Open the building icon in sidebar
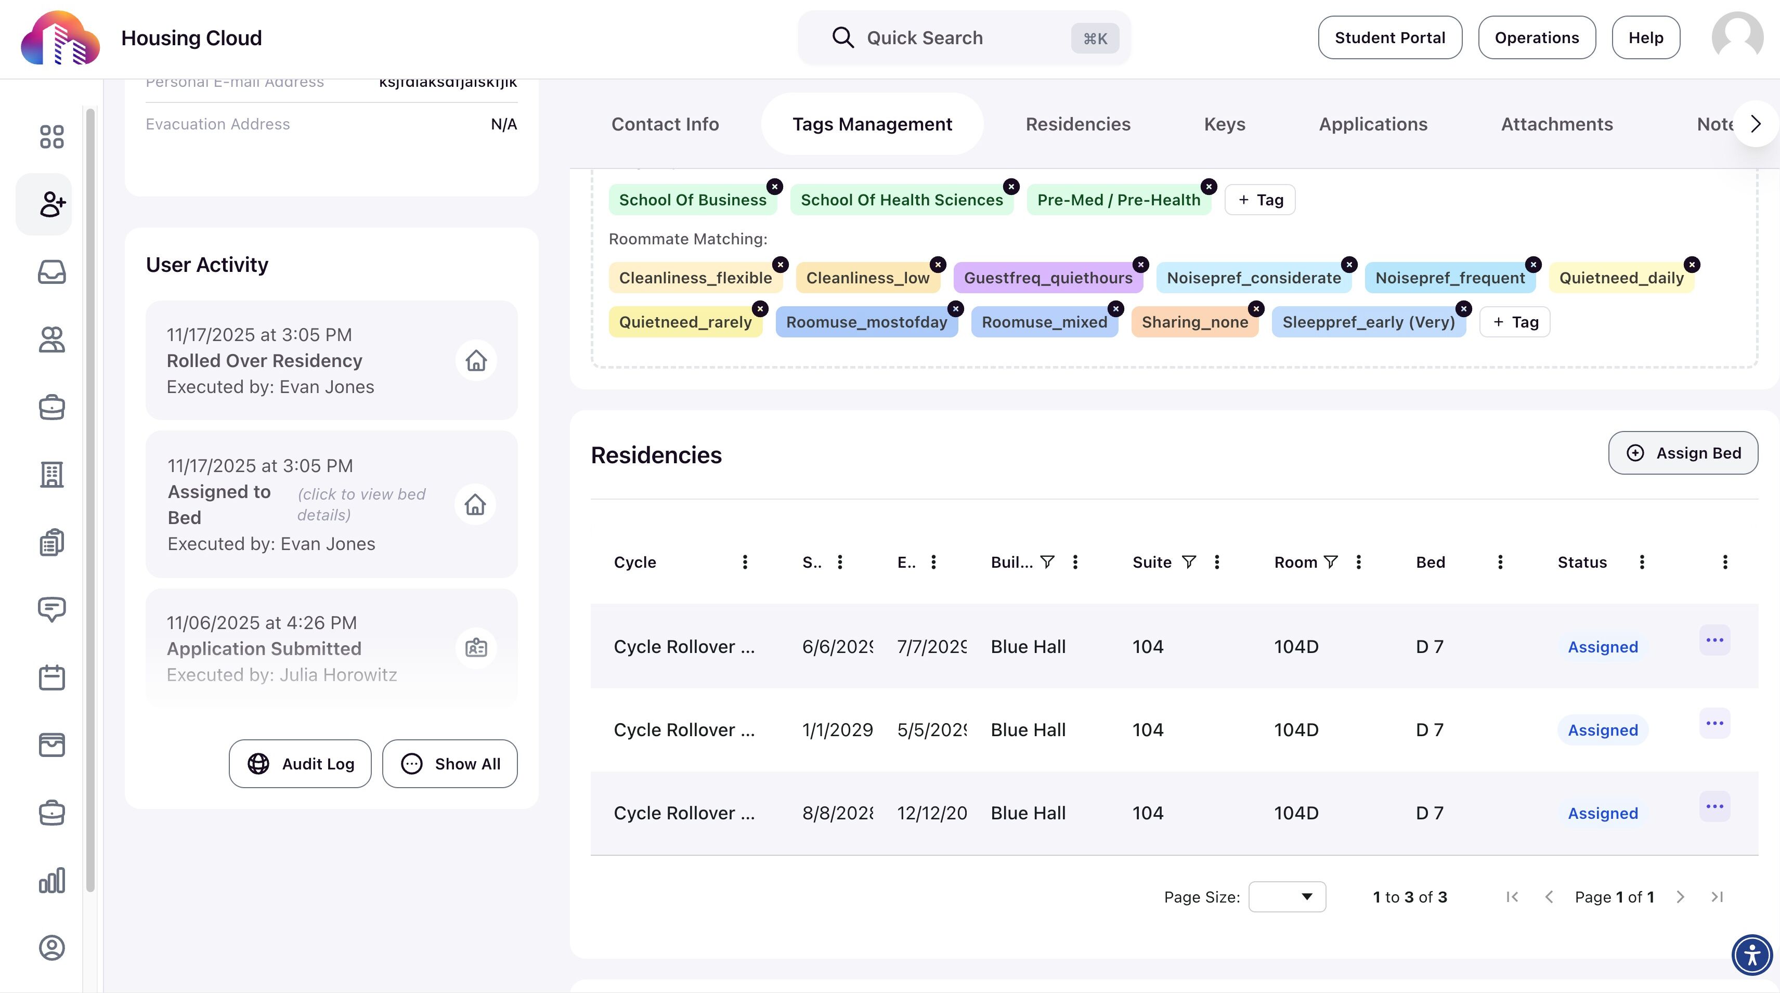1780x993 pixels. (x=51, y=475)
